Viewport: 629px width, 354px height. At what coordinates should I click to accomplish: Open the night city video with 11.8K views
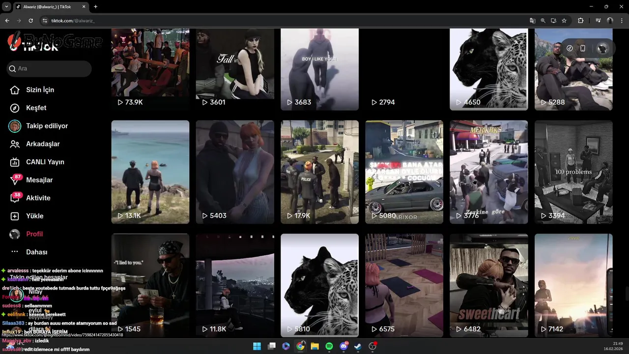(x=235, y=285)
